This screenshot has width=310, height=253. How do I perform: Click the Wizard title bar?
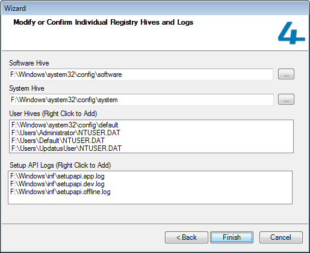(x=155, y=8)
